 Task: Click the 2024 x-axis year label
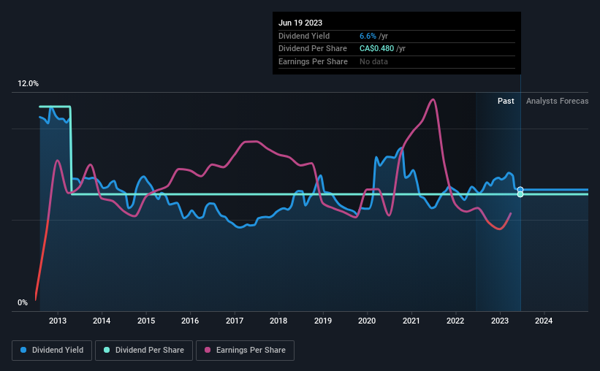[544, 321]
